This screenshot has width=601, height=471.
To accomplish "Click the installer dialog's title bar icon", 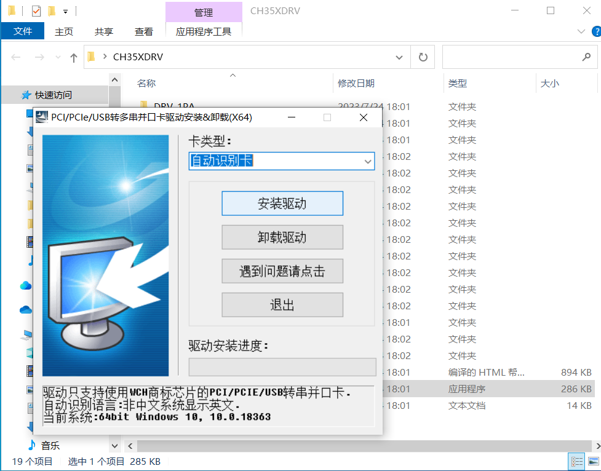I will click(x=42, y=117).
